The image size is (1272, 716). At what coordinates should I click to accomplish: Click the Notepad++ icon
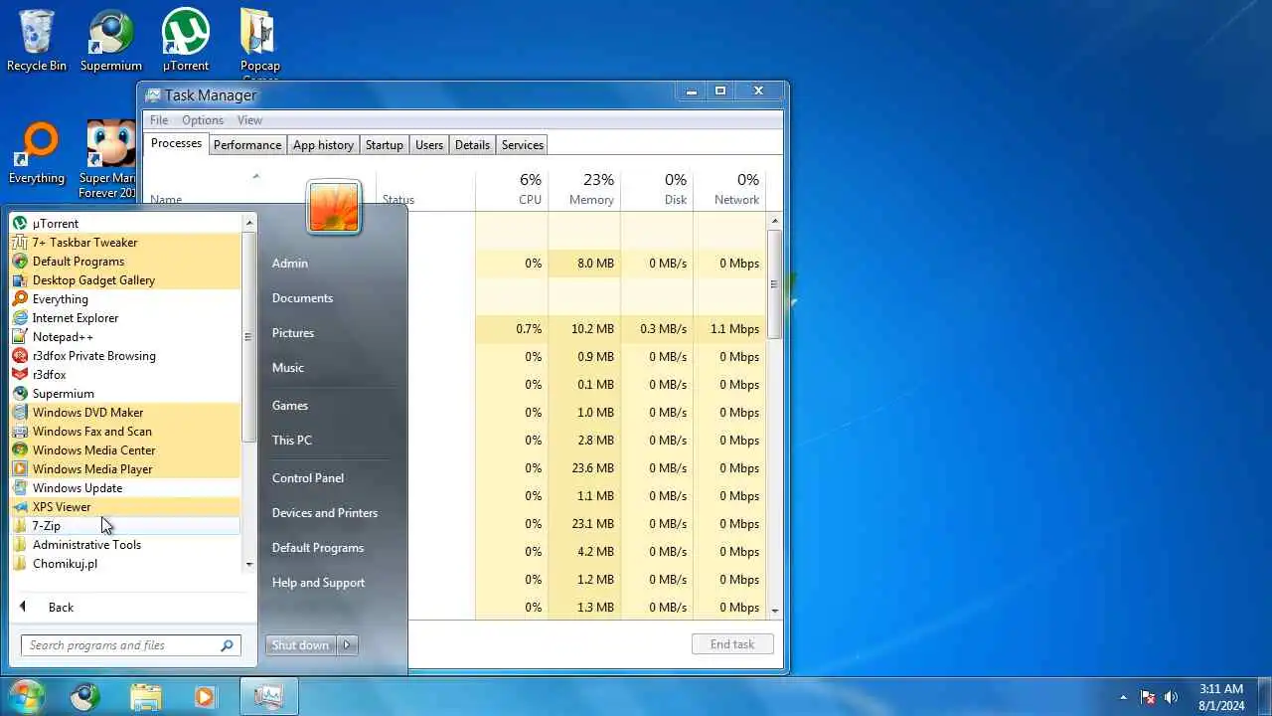[20, 337]
